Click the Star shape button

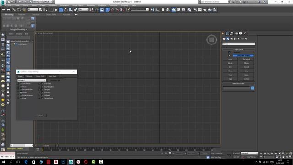246,71
